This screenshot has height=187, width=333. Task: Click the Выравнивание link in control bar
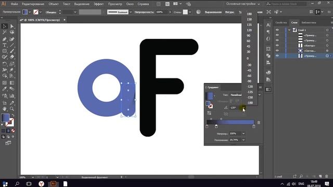[213, 12]
